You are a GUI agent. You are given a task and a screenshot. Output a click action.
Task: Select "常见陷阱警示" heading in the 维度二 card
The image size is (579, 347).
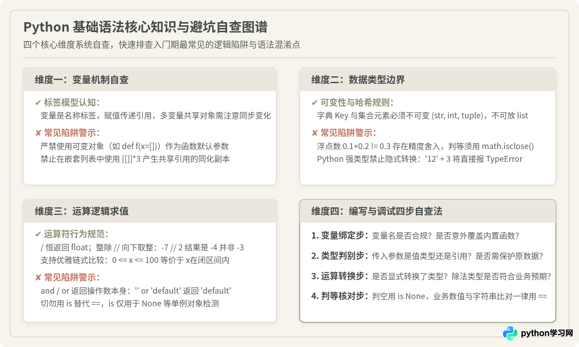click(x=344, y=133)
